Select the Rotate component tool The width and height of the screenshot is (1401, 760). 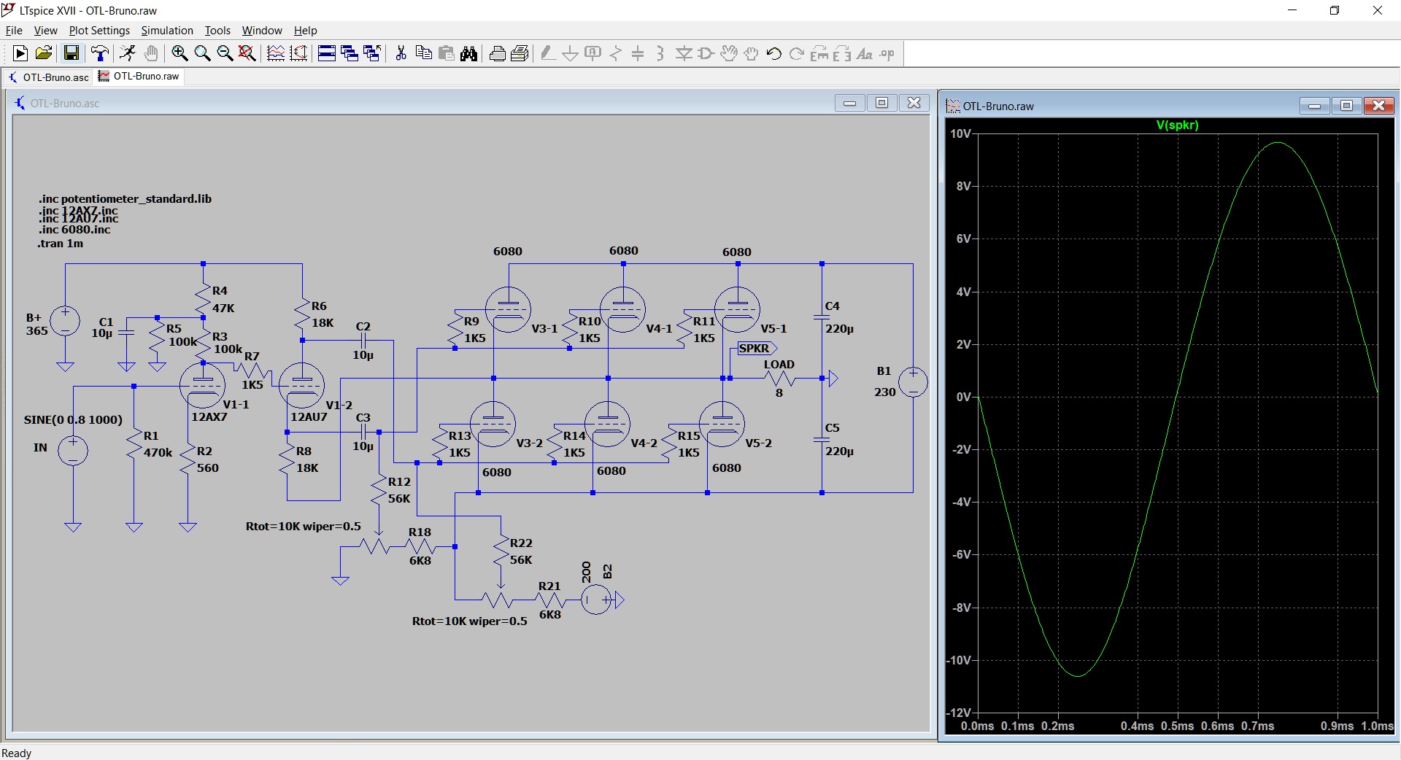[819, 53]
